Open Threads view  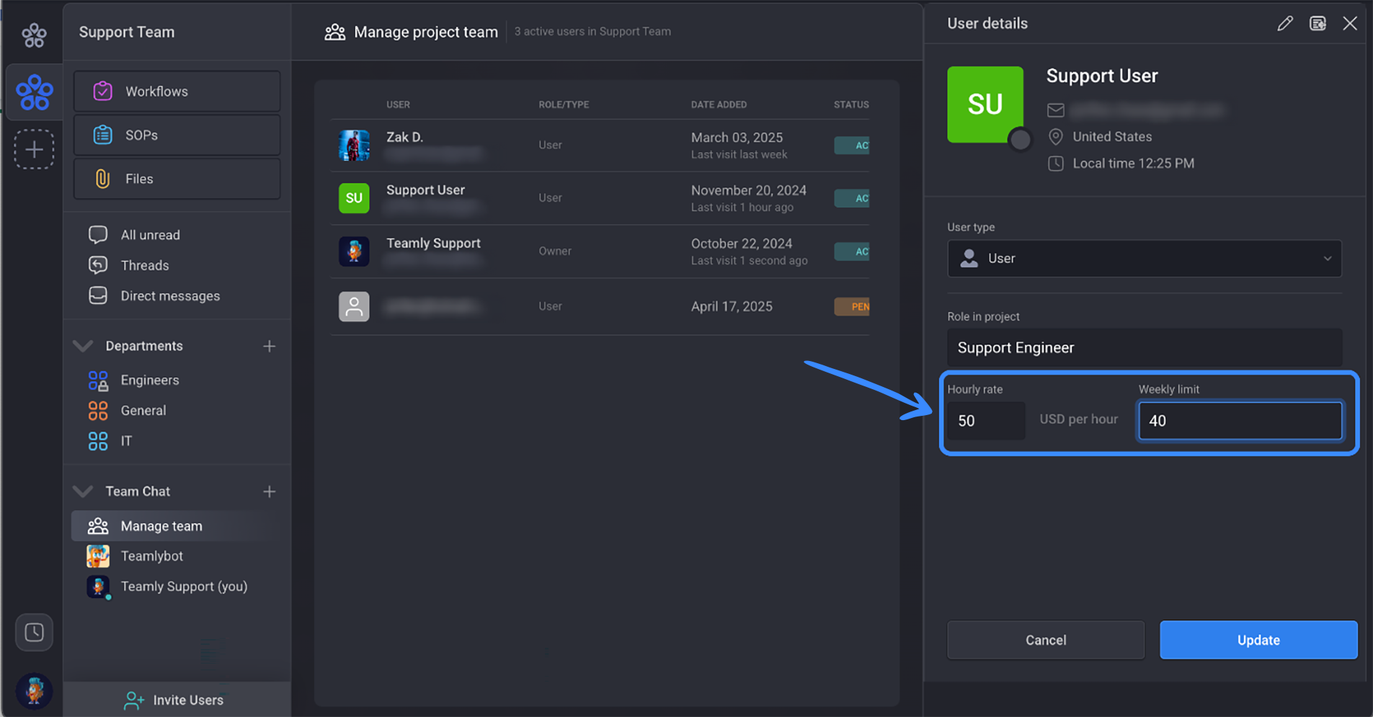[145, 265]
